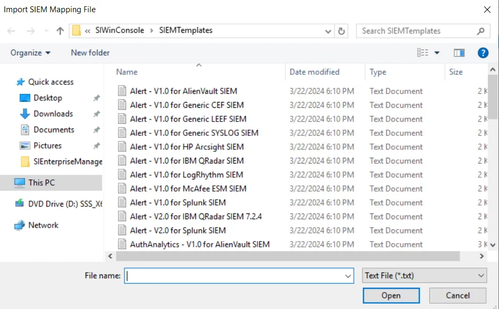Click the document icon beside AlienVault Alert V1.0
Screen dimensions: 499x309
(122, 91)
